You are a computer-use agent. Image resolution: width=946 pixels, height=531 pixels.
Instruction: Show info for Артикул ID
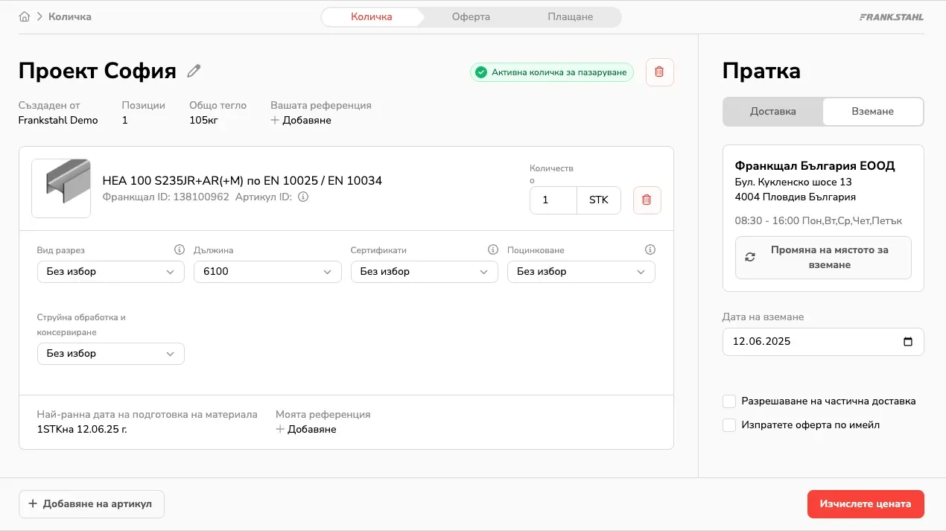tap(302, 197)
